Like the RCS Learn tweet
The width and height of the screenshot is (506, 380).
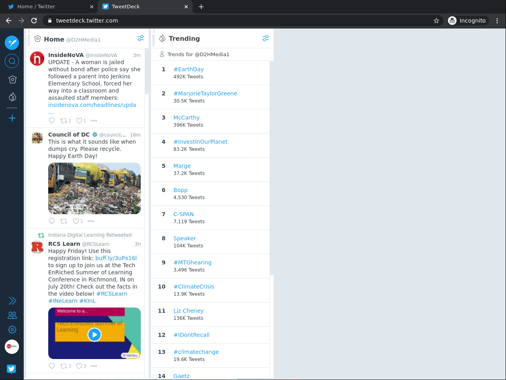(79, 366)
